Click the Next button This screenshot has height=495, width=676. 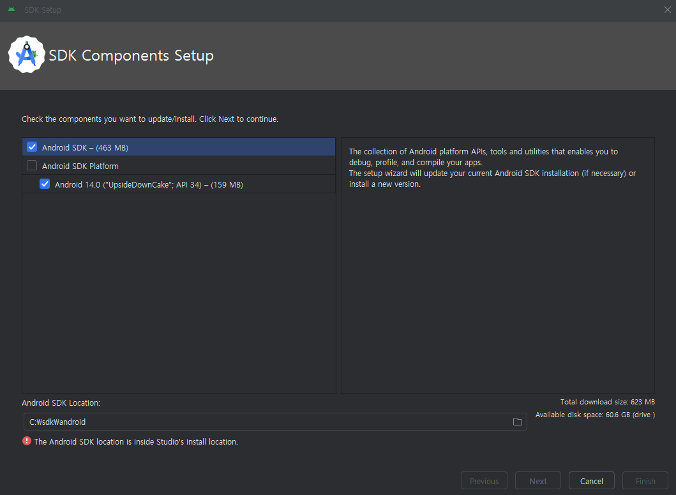538,481
